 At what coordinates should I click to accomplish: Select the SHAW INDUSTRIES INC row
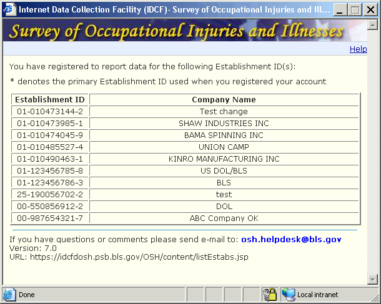224,124
